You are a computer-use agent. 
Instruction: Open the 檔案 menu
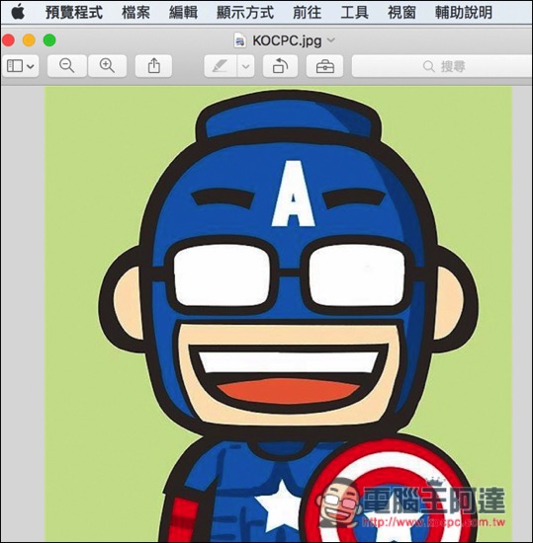(135, 13)
